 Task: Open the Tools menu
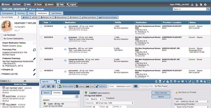(x=38, y=4)
